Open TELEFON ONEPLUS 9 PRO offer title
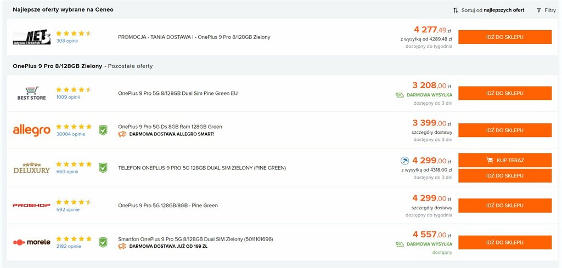Image resolution: width=562 pixels, height=268 pixels. tap(202, 168)
